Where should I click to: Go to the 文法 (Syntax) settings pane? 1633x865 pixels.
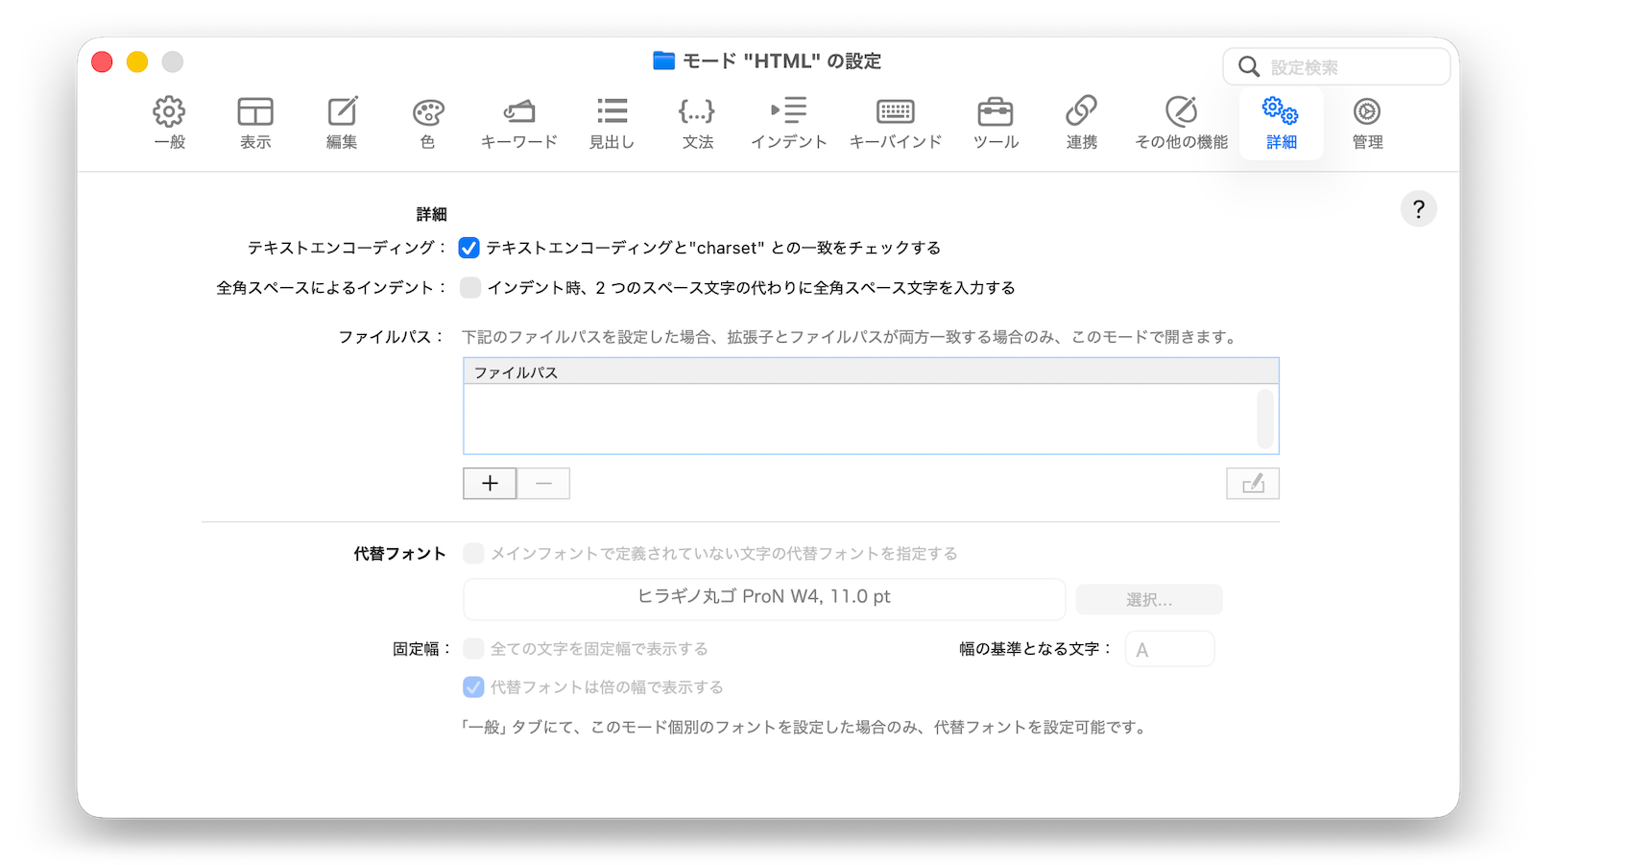click(697, 123)
